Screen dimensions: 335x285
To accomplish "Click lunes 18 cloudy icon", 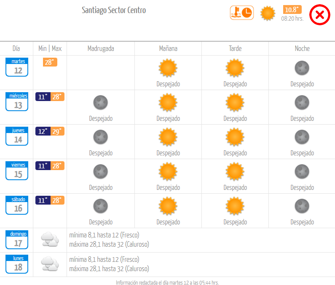I will click(50, 264).
